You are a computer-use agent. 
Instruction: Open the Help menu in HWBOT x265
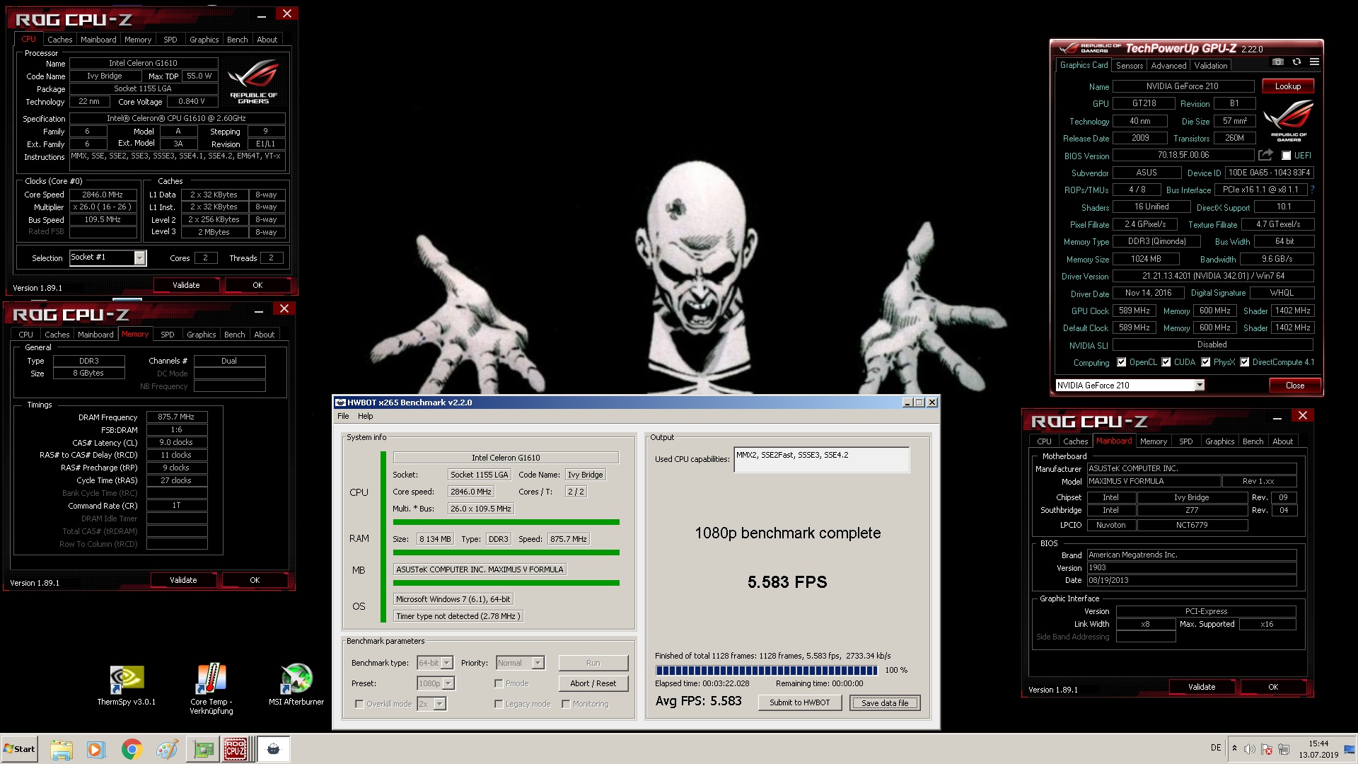point(365,417)
